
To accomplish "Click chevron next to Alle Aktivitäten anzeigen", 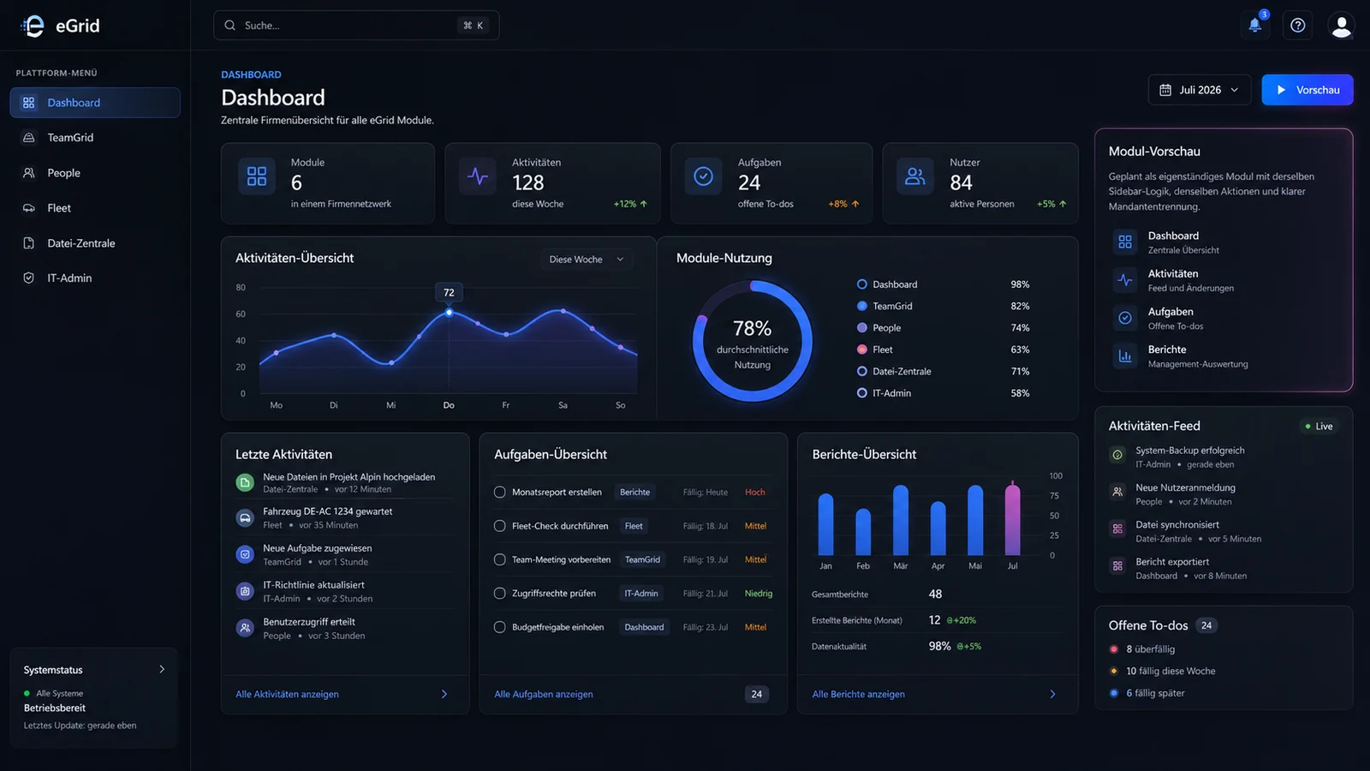I will pyautogui.click(x=444, y=695).
